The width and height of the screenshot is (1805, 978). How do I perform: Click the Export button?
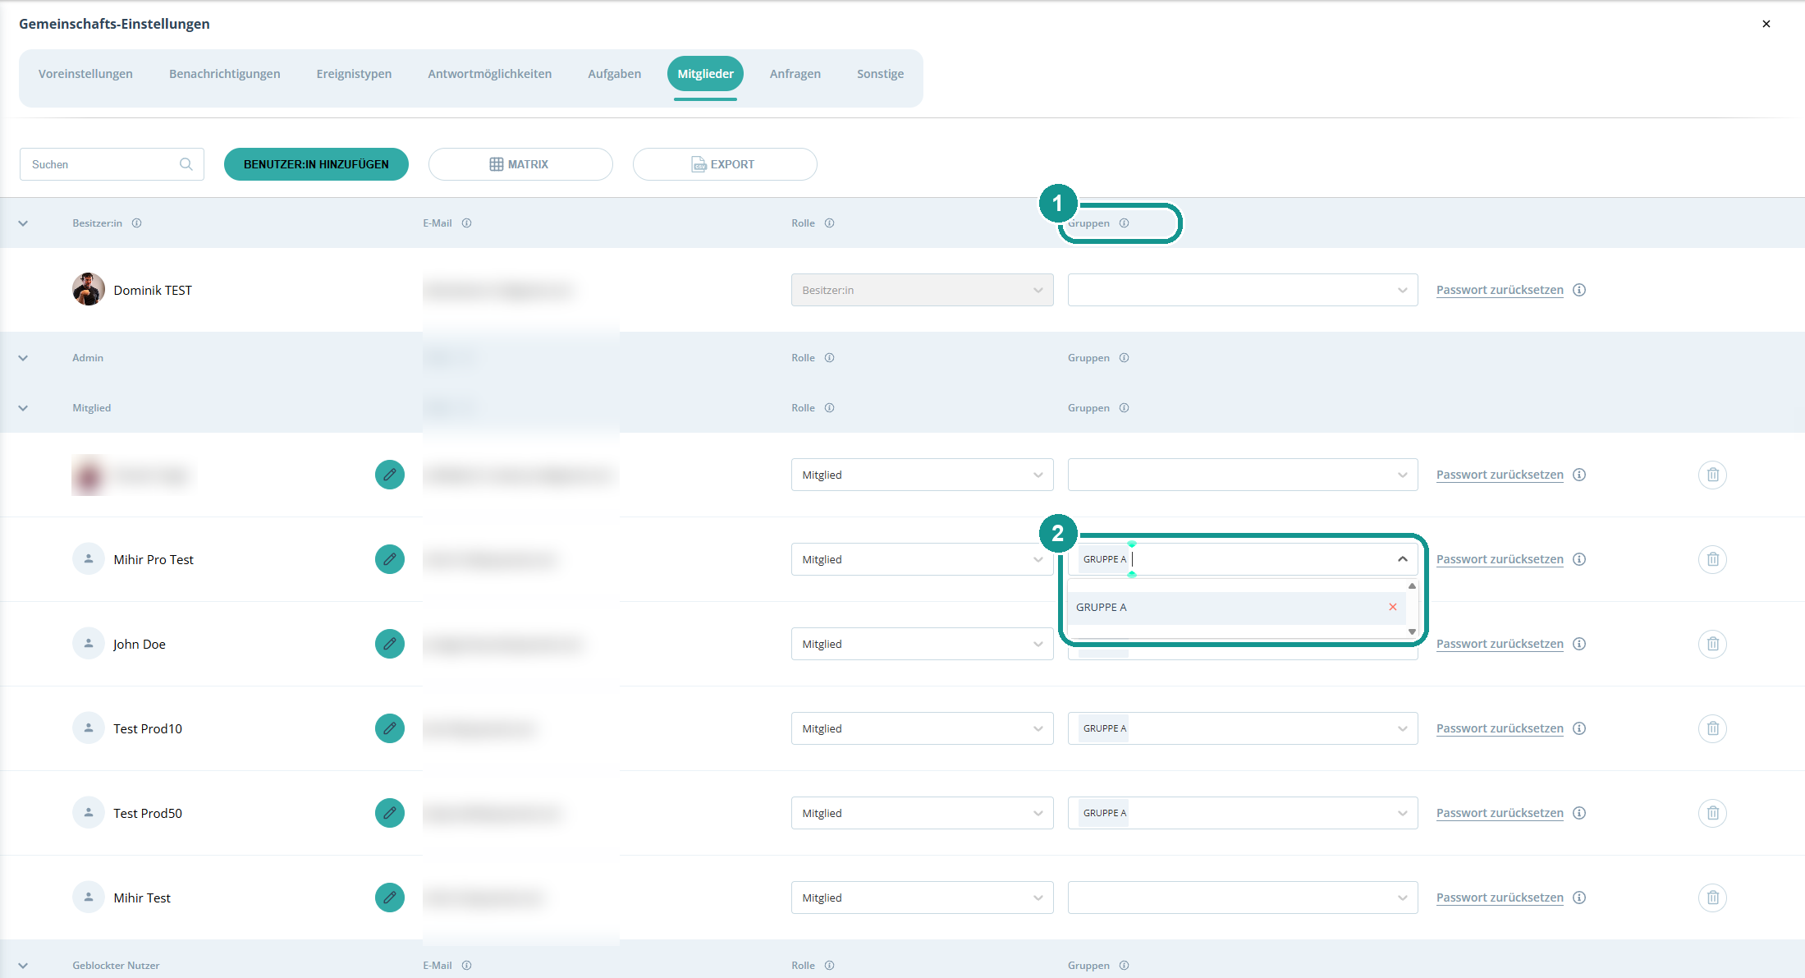(725, 164)
